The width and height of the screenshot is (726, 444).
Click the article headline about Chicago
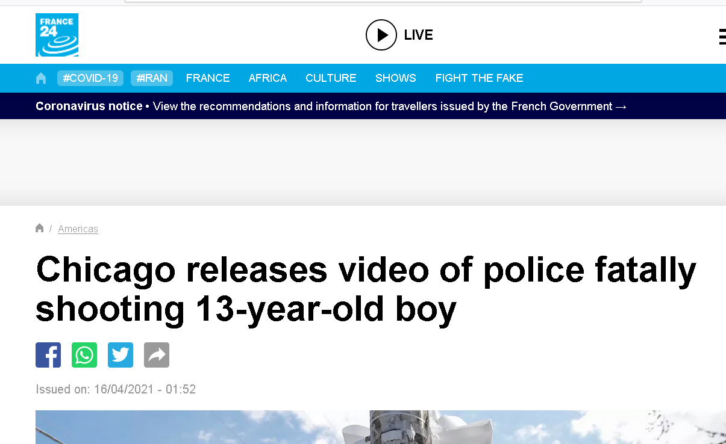tap(366, 289)
